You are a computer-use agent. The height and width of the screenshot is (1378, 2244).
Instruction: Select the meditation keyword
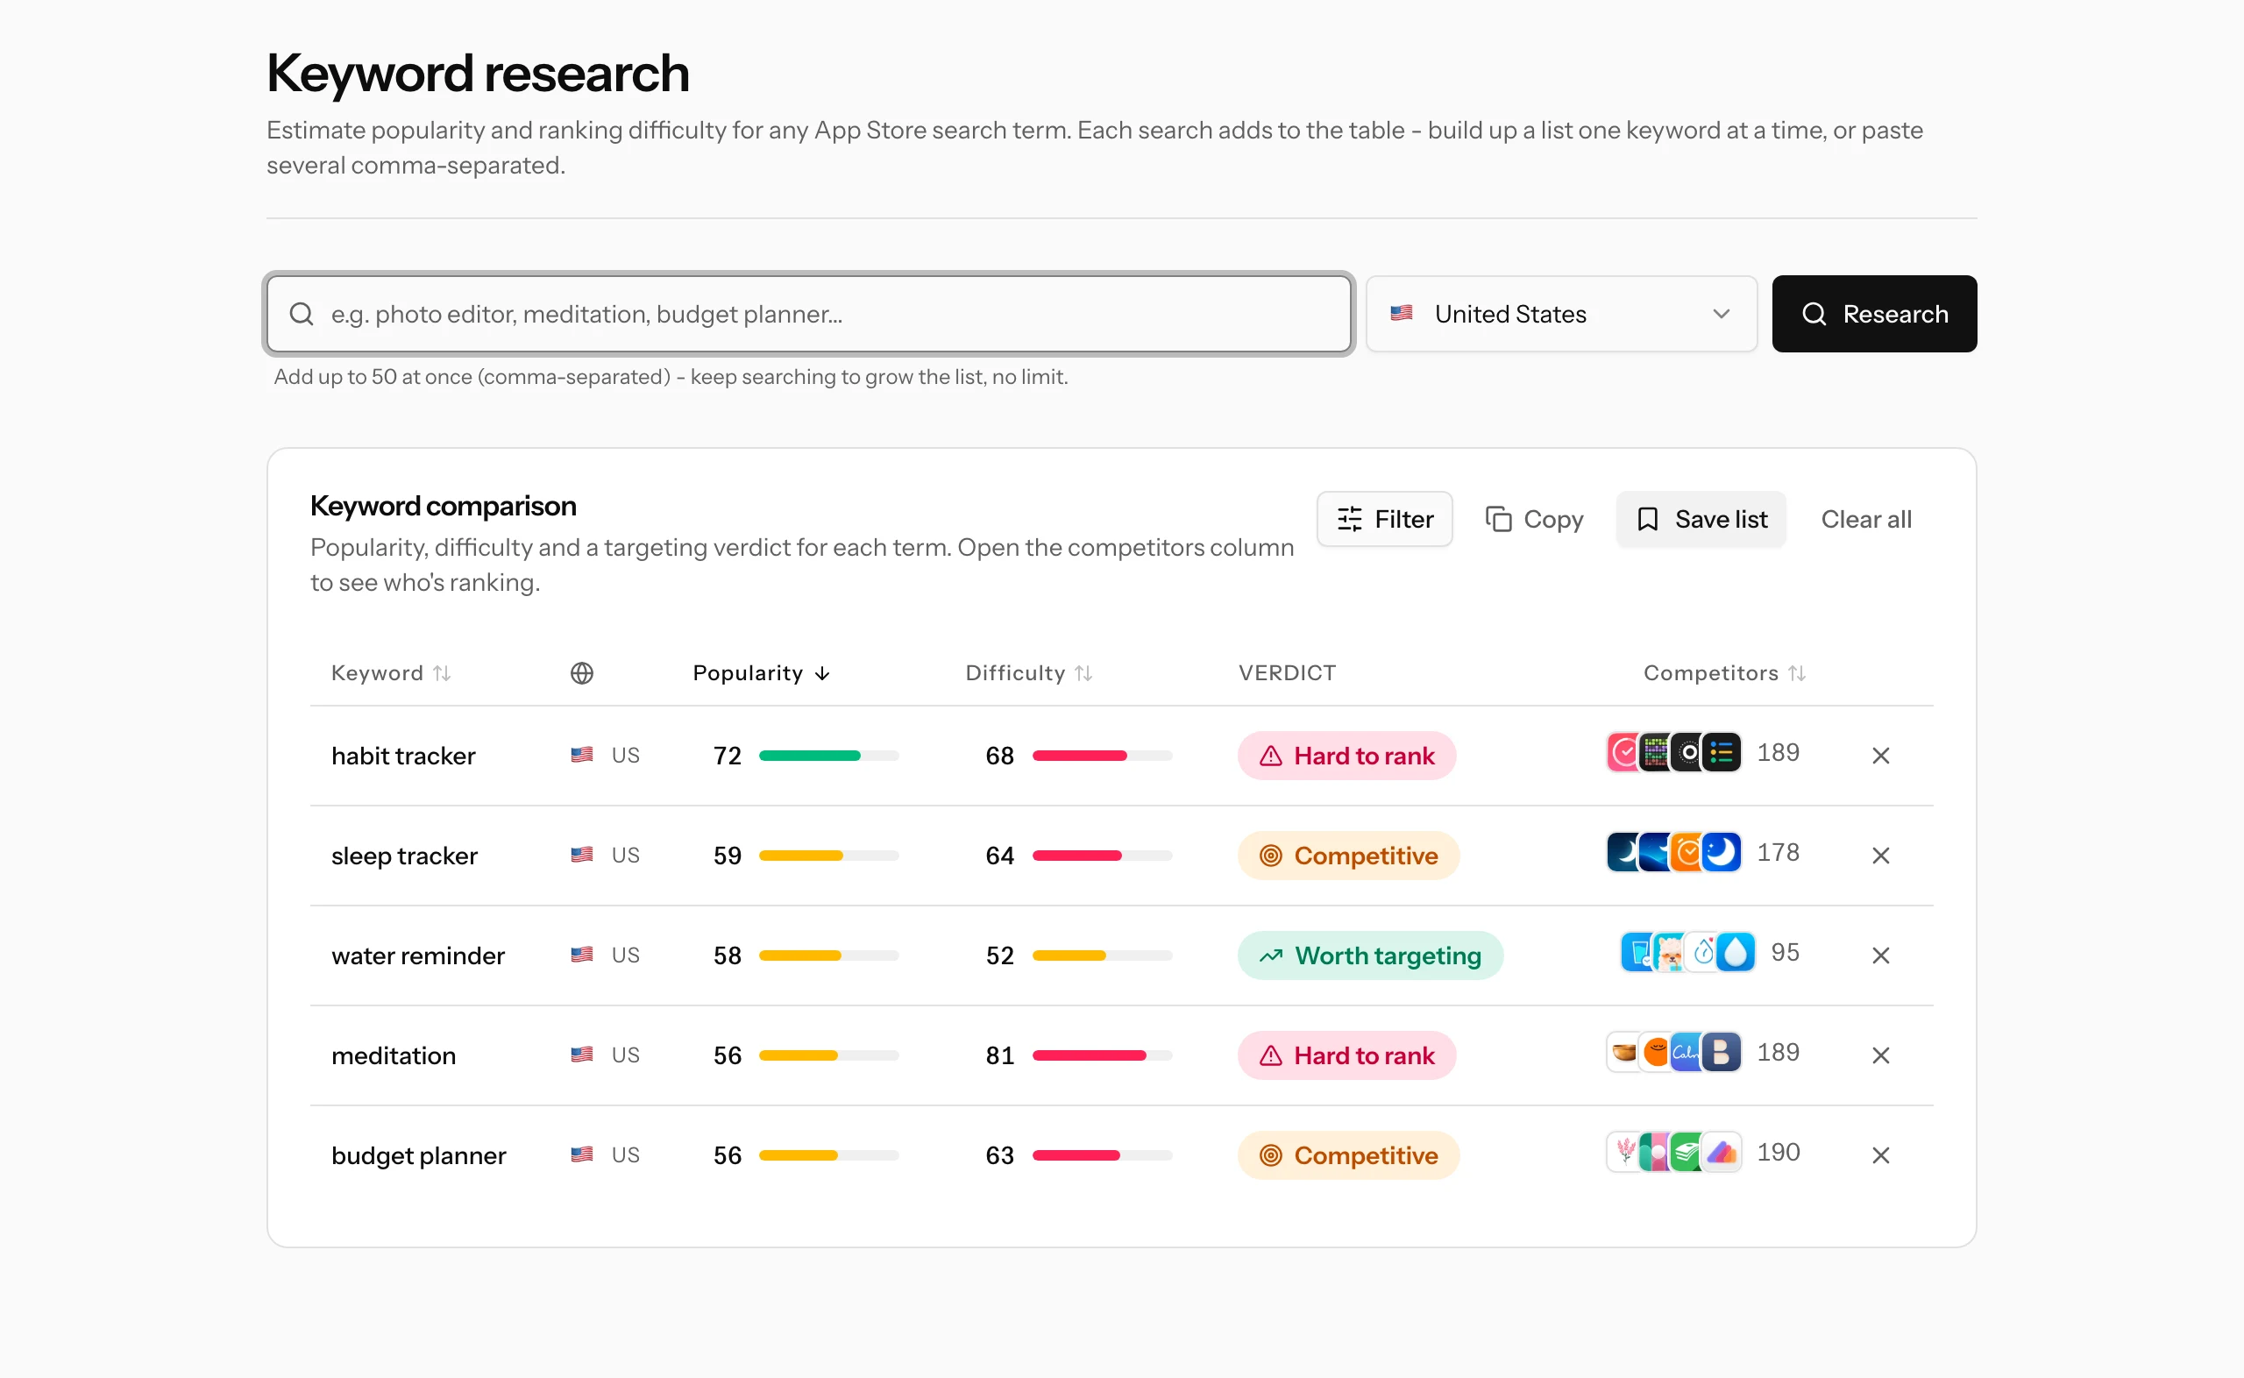pyautogui.click(x=394, y=1055)
